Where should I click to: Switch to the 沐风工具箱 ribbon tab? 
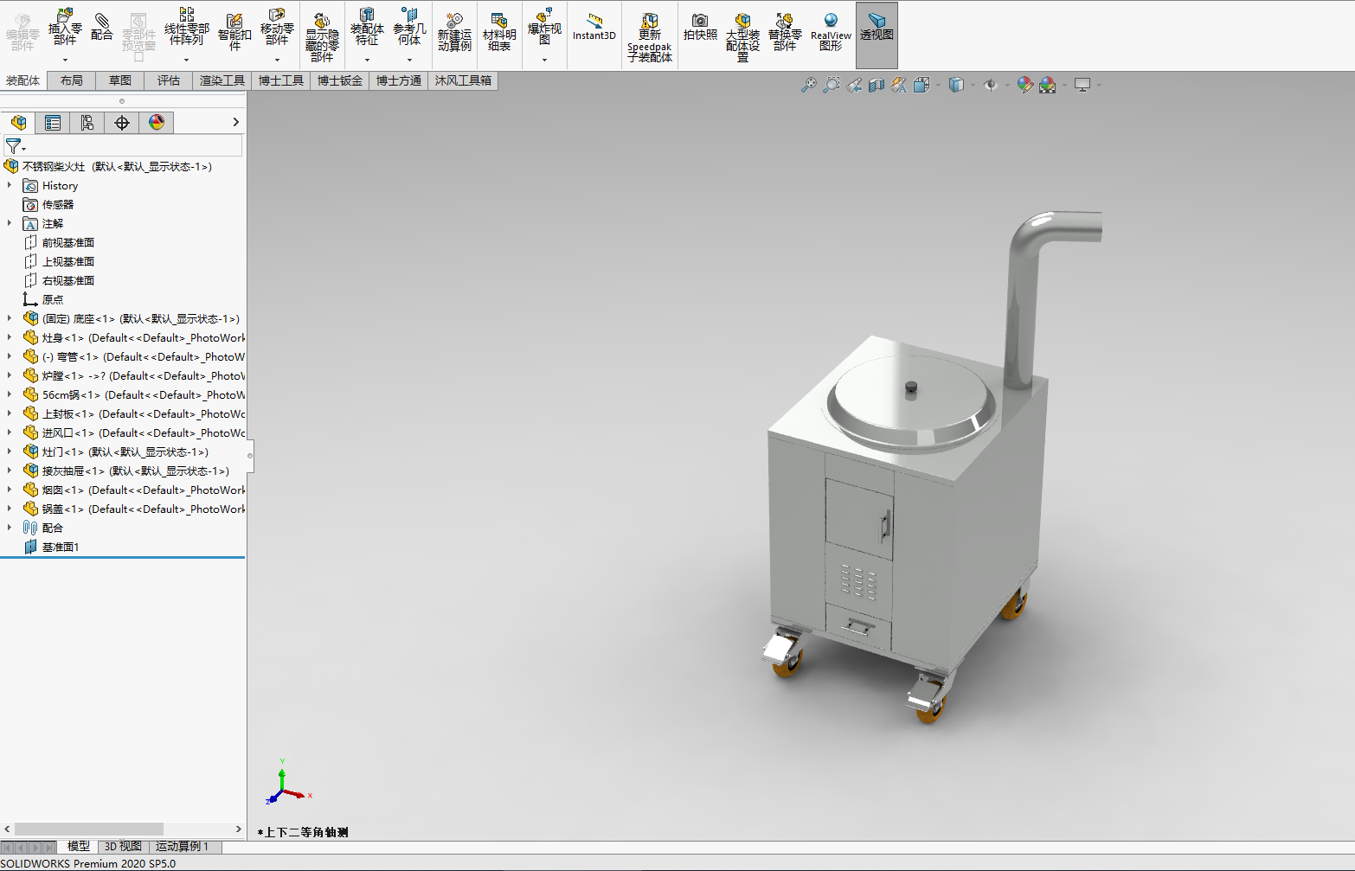pyautogui.click(x=463, y=80)
